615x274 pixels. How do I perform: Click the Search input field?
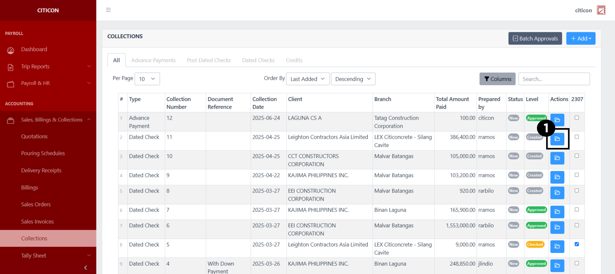coord(554,79)
